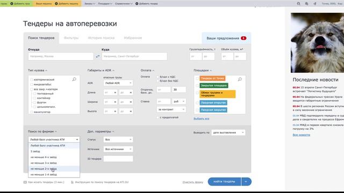Collapse the "Площадки" section header
The width and height of the screenshot is (344, 193).
[x=203, y=70]
